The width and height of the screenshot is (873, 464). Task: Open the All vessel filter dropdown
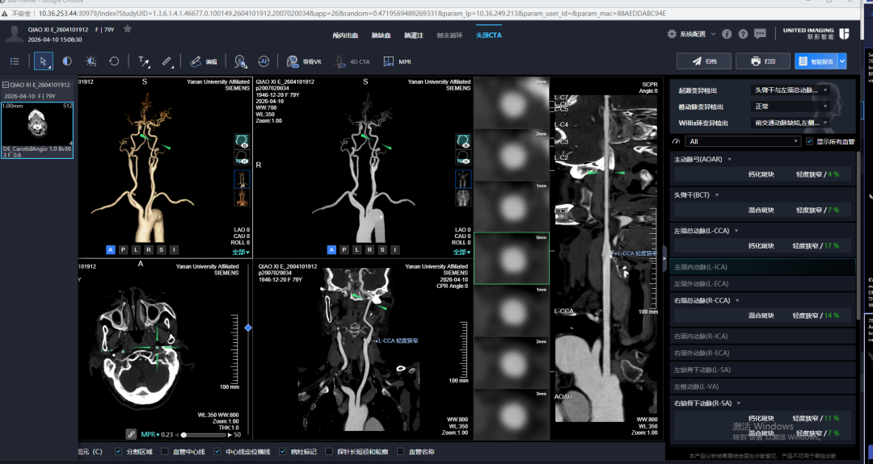point(743,142)
